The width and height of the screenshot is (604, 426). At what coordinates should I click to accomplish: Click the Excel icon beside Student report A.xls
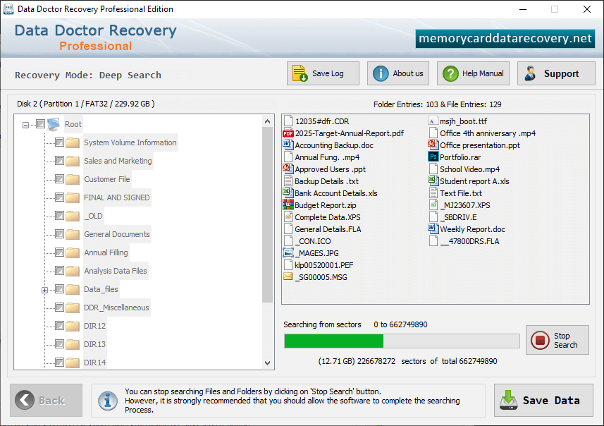click(x=433, y=181)
